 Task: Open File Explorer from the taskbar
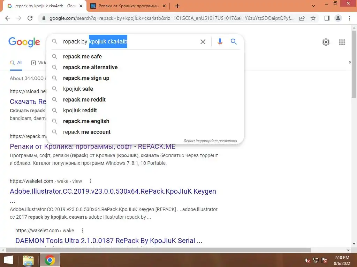click(29, 260)
